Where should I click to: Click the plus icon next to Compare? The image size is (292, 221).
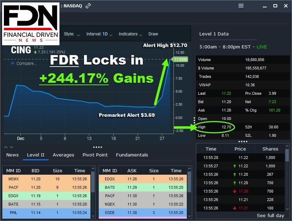click(x=12, y=63)
